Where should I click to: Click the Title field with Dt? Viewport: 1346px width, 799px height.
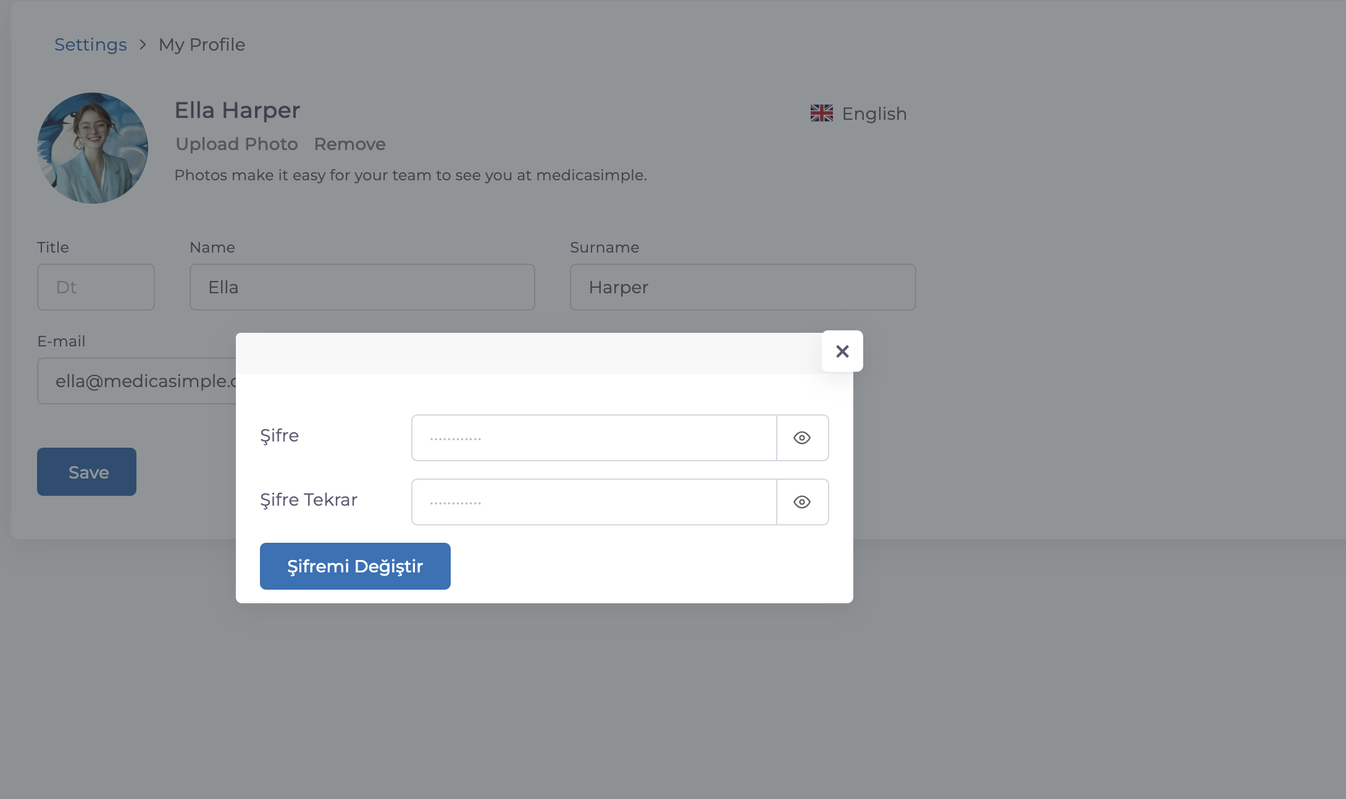[x=96, y=287]
